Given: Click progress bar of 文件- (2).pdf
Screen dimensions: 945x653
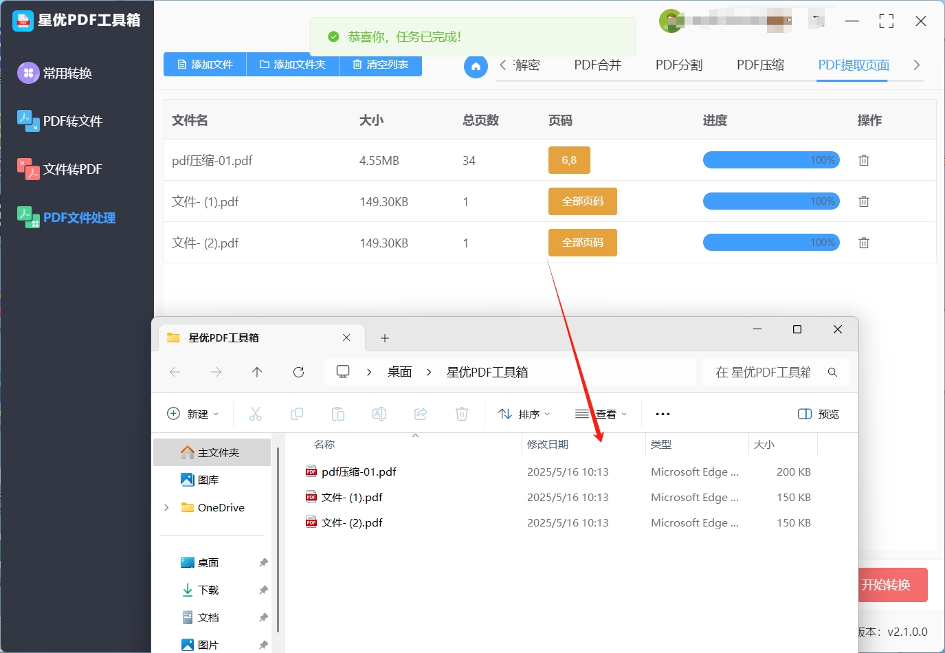Looking at the screenshot, I should click(771, 243).
